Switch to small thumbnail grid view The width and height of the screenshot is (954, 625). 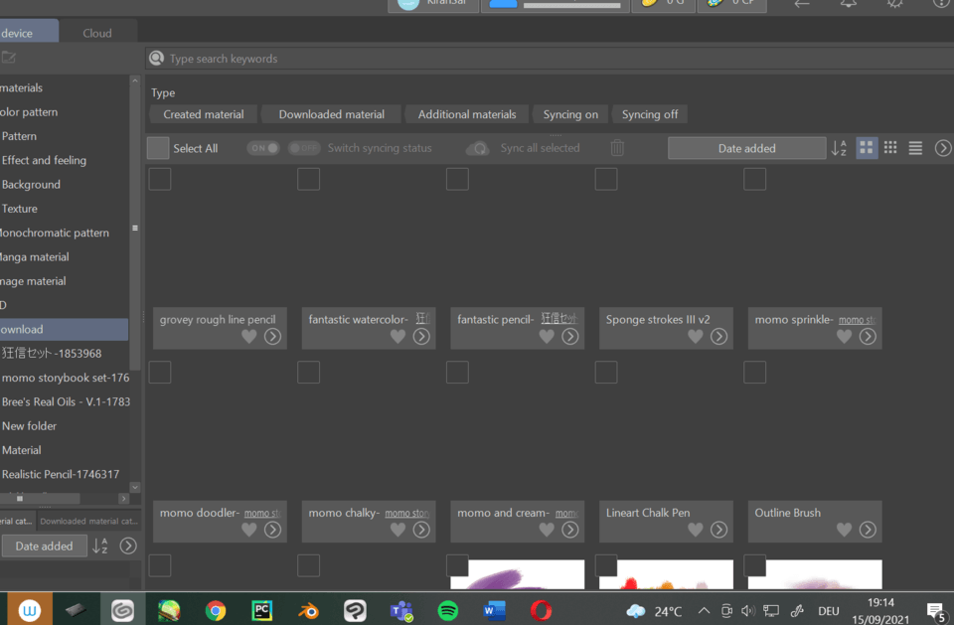click(890, 148)
